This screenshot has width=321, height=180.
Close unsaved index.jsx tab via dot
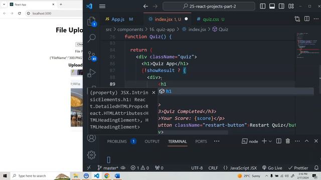(x=186, y=19)
